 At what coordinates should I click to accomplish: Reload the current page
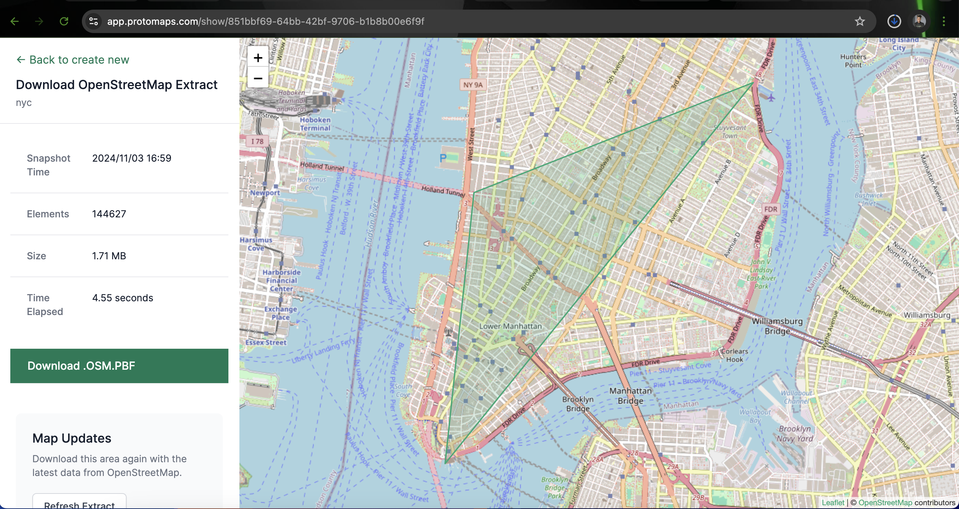point(64,21)
